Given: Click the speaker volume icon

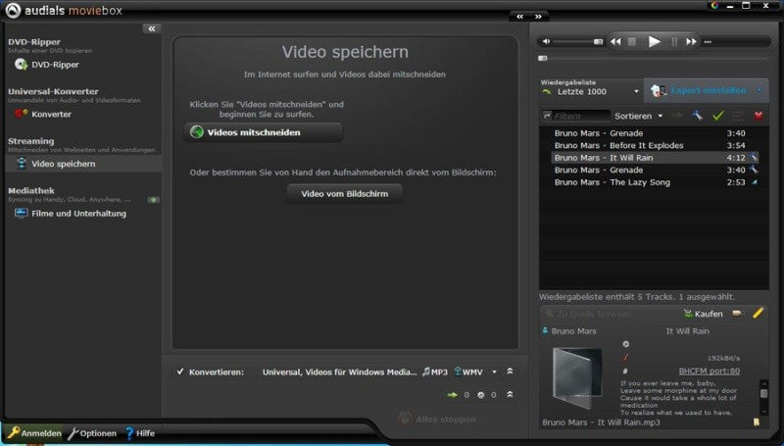Looking at the screenshot, I should (547, 41).
